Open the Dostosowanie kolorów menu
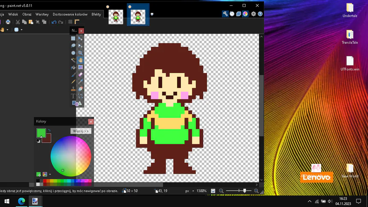Screen dimensions: 368x207 pos(70,14)
